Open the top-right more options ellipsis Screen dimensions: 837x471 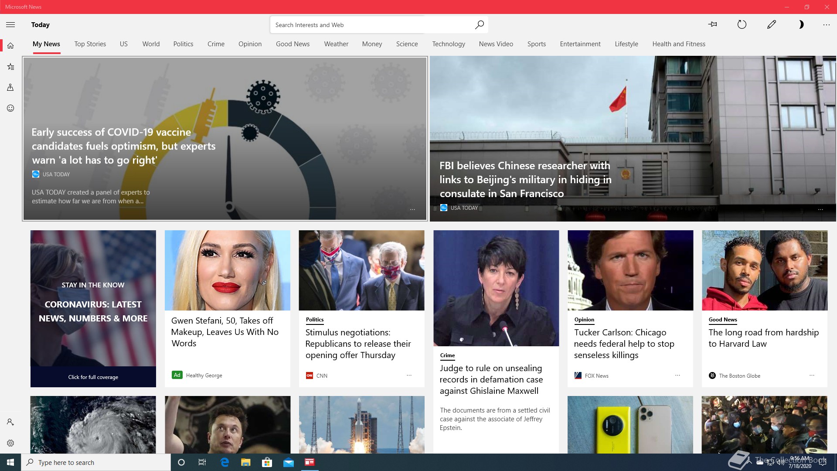click(x=827, y=25)
